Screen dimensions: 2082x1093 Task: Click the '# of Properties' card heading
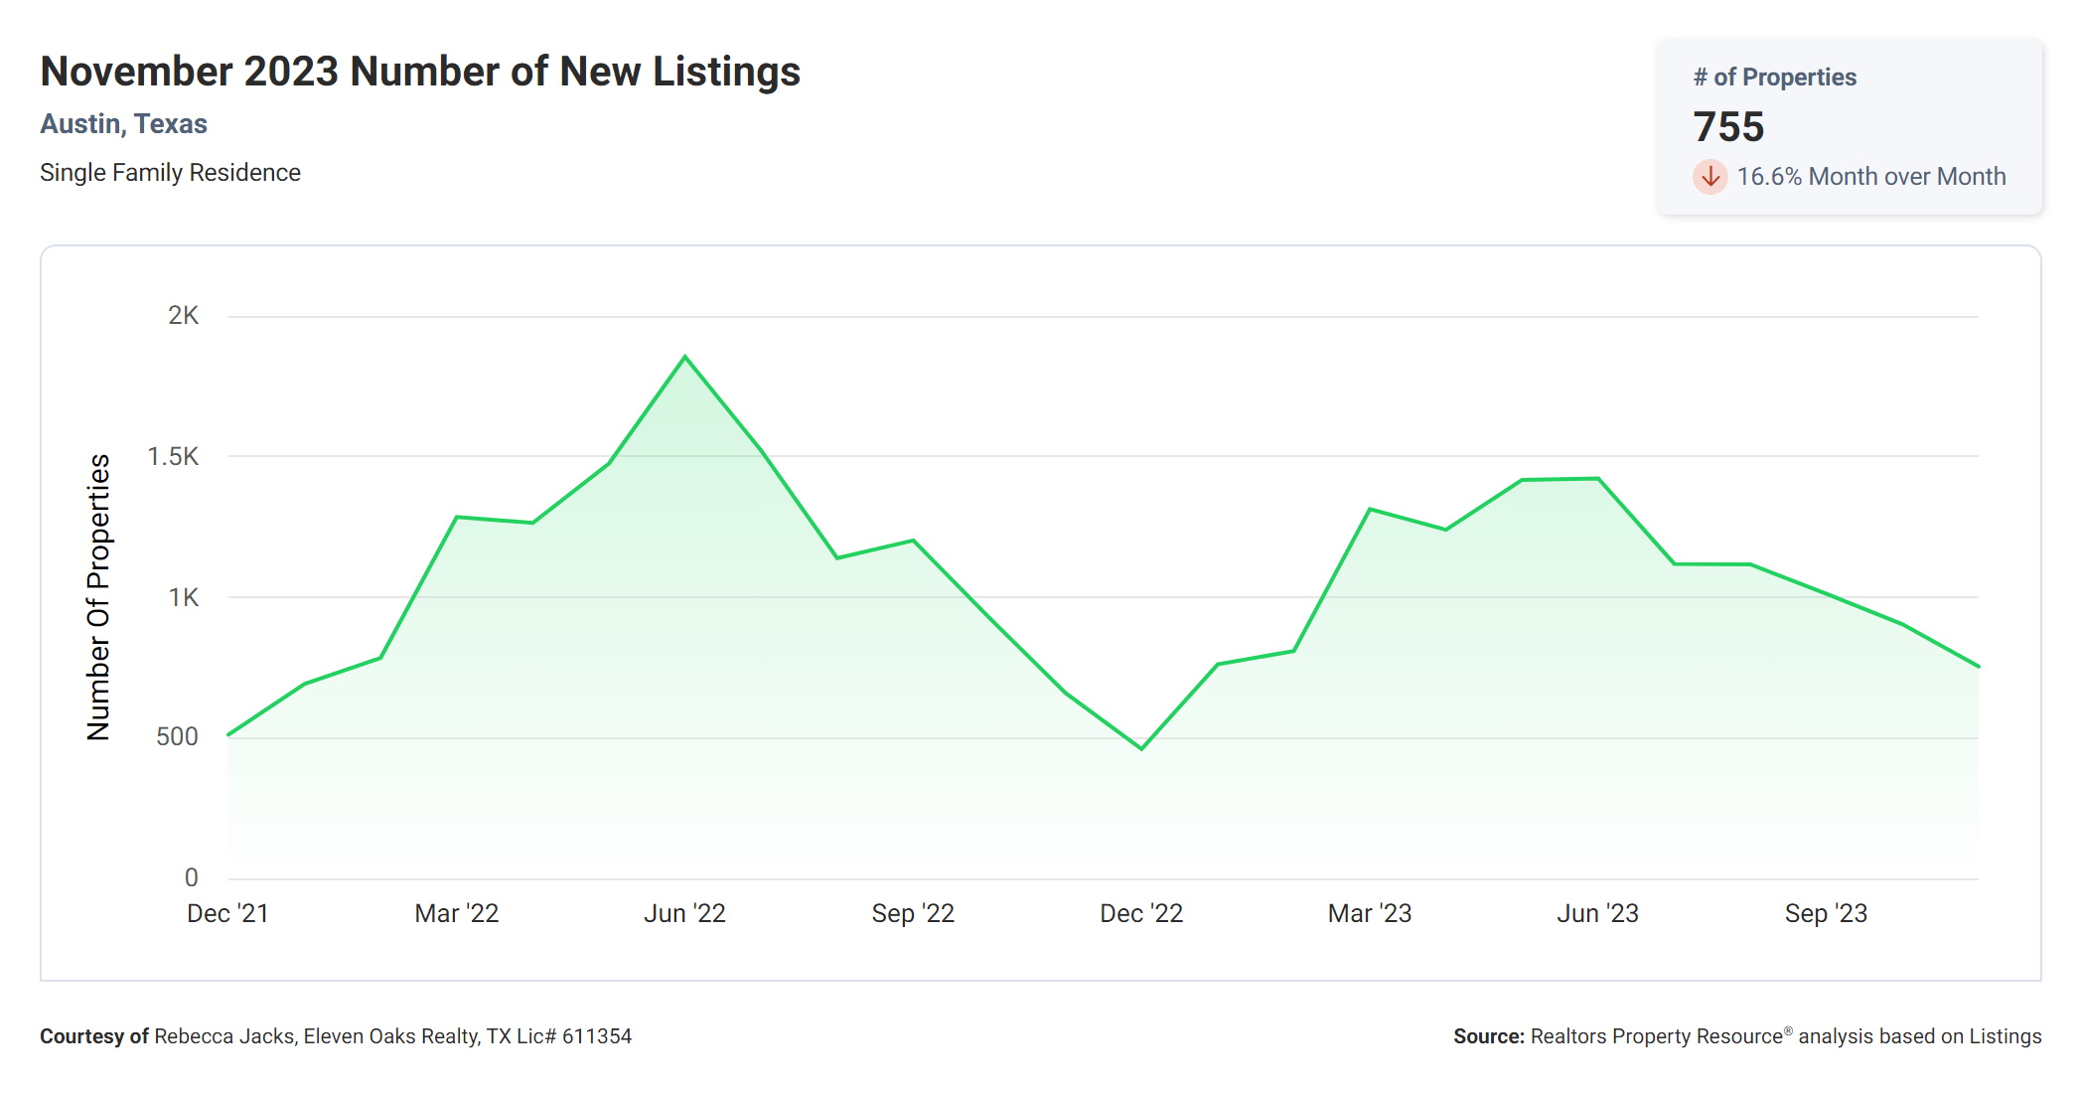pos(1774,78)
